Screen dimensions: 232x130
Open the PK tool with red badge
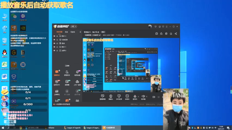pos(57,83)
